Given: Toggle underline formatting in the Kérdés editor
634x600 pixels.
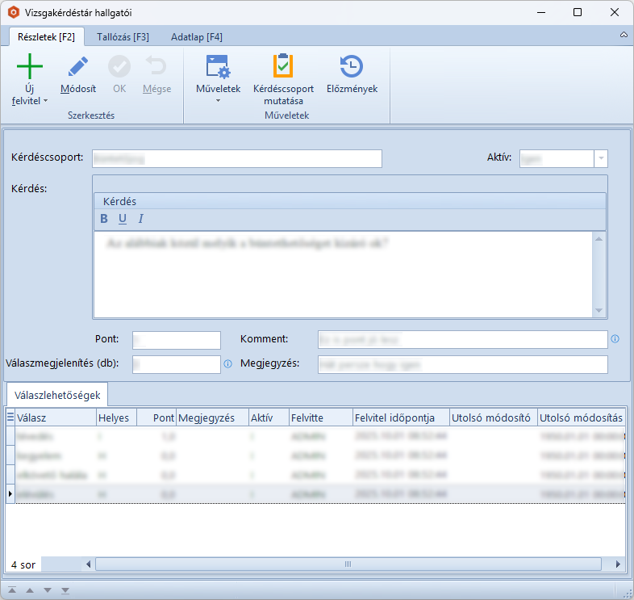Looking at the screenshot, I should coord(123,219).
